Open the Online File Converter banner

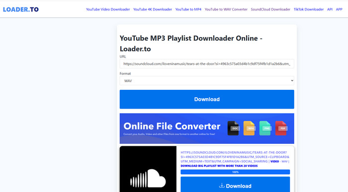207,128
